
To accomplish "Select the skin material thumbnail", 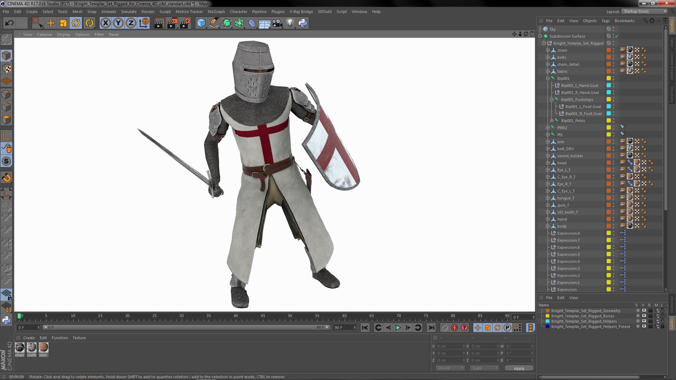I will (x=43, y=348).
